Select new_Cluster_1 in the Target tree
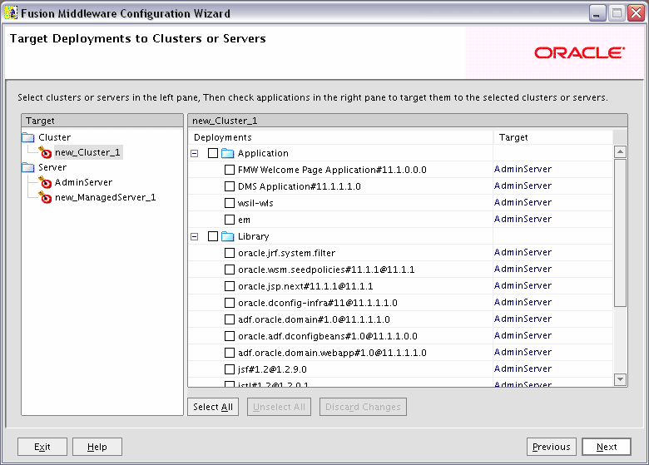649x465 pixels. click(87, 152)
